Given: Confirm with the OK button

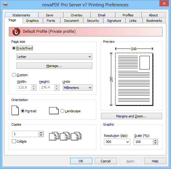Looking at the screenshot, I should pyautogui.click(x=81, y=161).
